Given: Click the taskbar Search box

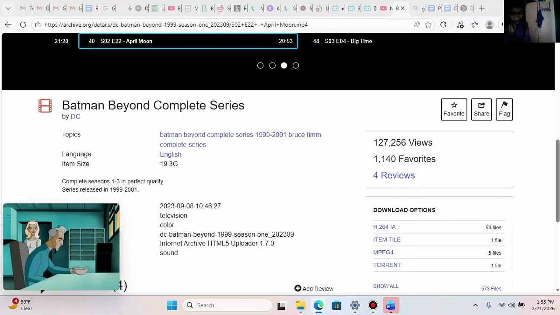Looking at the screenshot, I should pos(227,305).
